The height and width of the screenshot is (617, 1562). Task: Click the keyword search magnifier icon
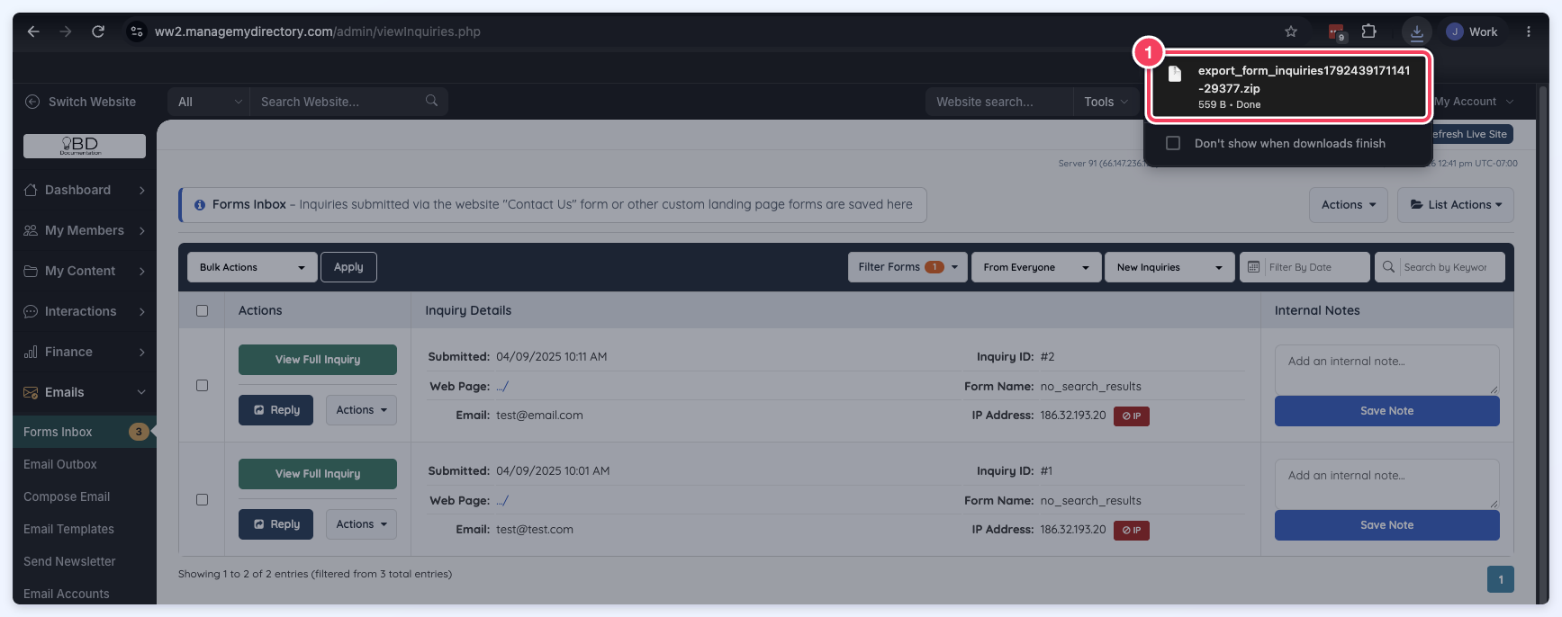click(1388, 267)
